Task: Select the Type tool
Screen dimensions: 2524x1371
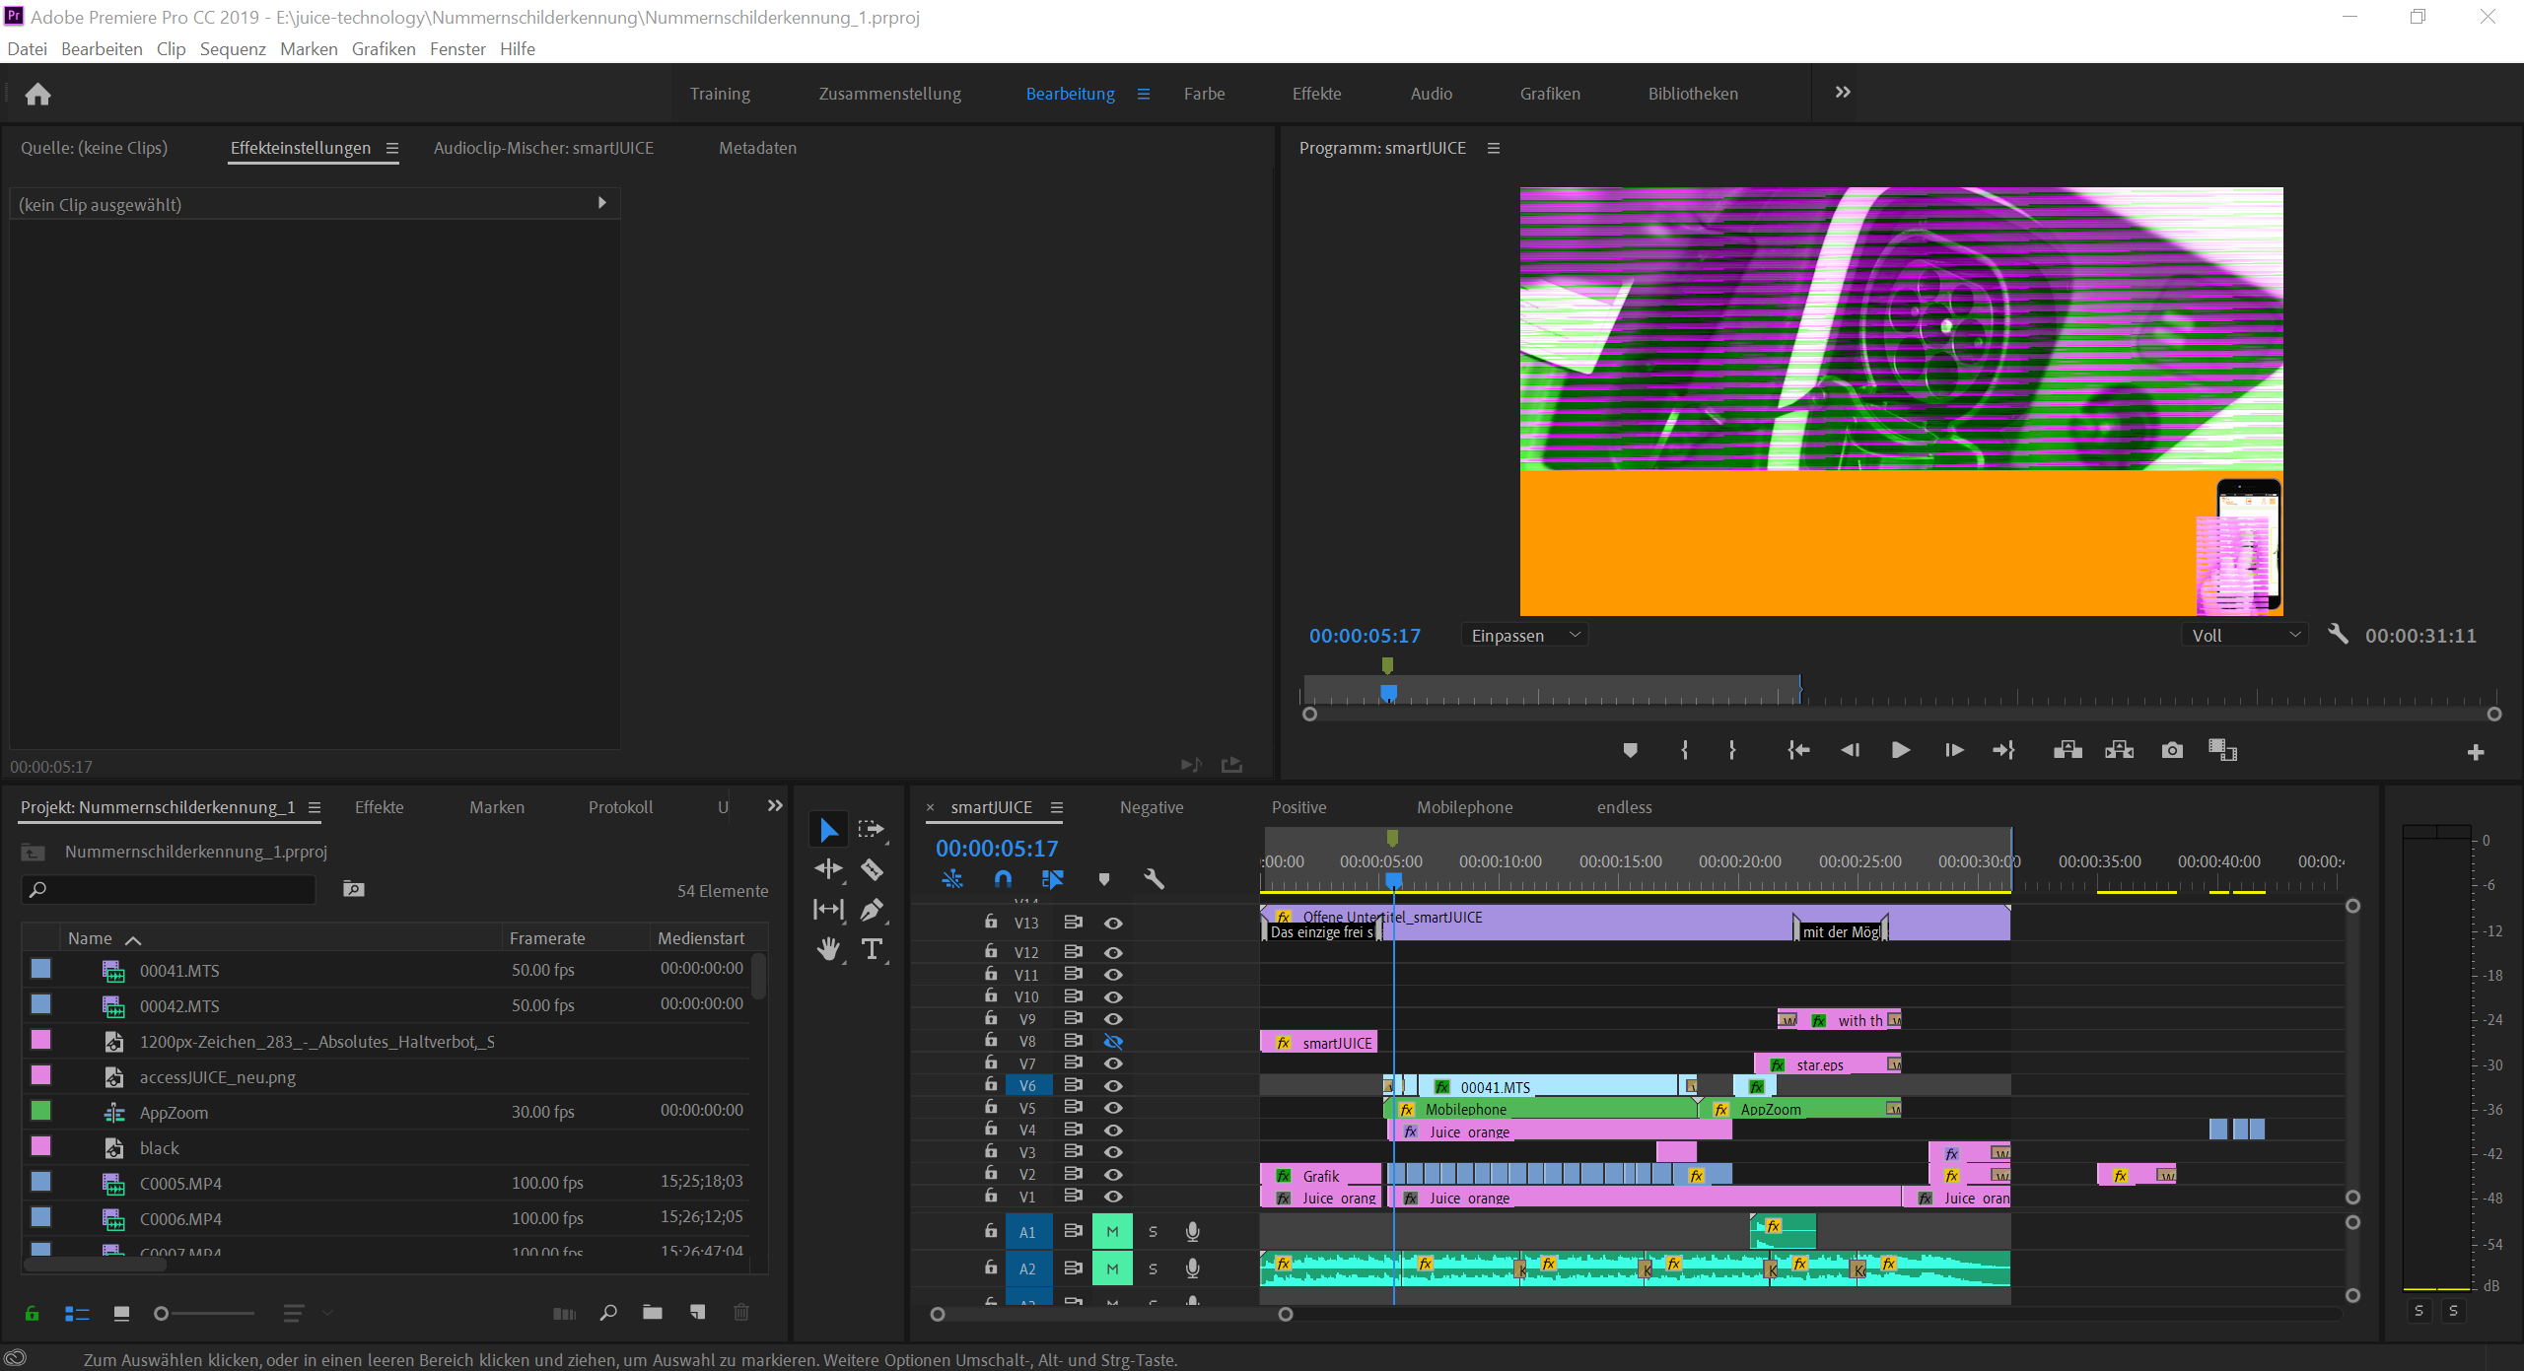Action: (872, 948)
